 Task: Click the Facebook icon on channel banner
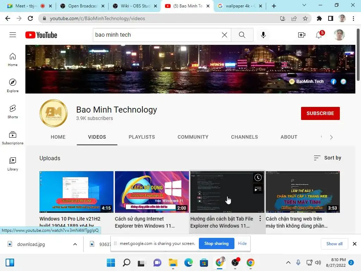click(x=334, y=82)
